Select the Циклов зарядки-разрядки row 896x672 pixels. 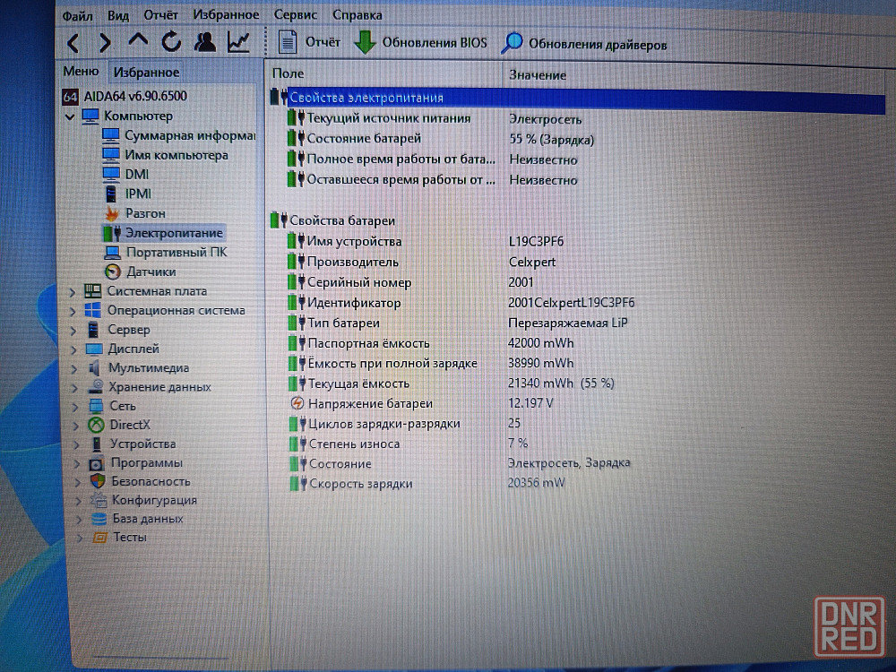384,424
